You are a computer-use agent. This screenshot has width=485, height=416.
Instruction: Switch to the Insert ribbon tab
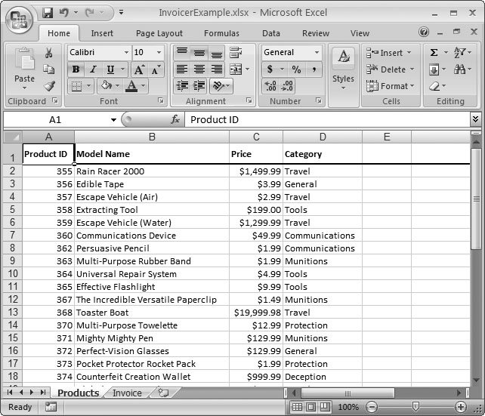[x=102, y=33]
